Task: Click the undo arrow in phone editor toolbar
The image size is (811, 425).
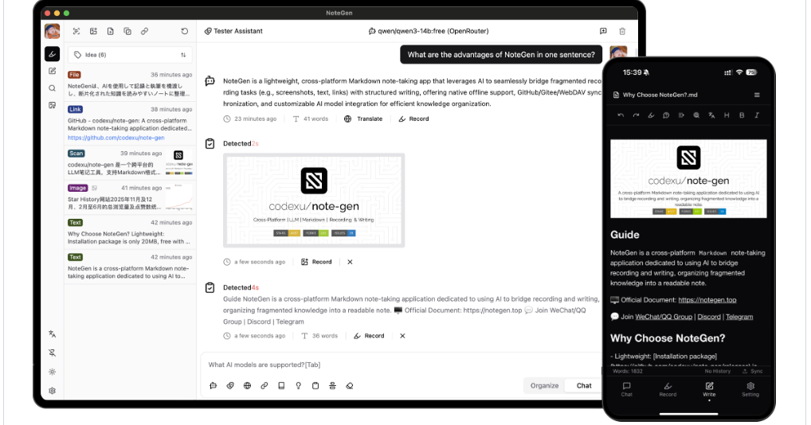Action: [x=621, y=115]
